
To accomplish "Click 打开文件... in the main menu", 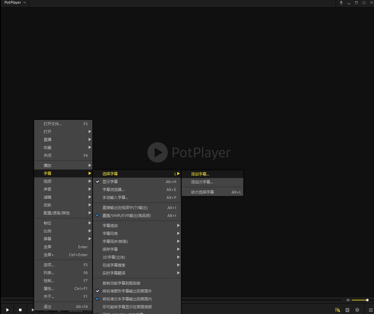I will pyautogui.click(x=63, y=124).
